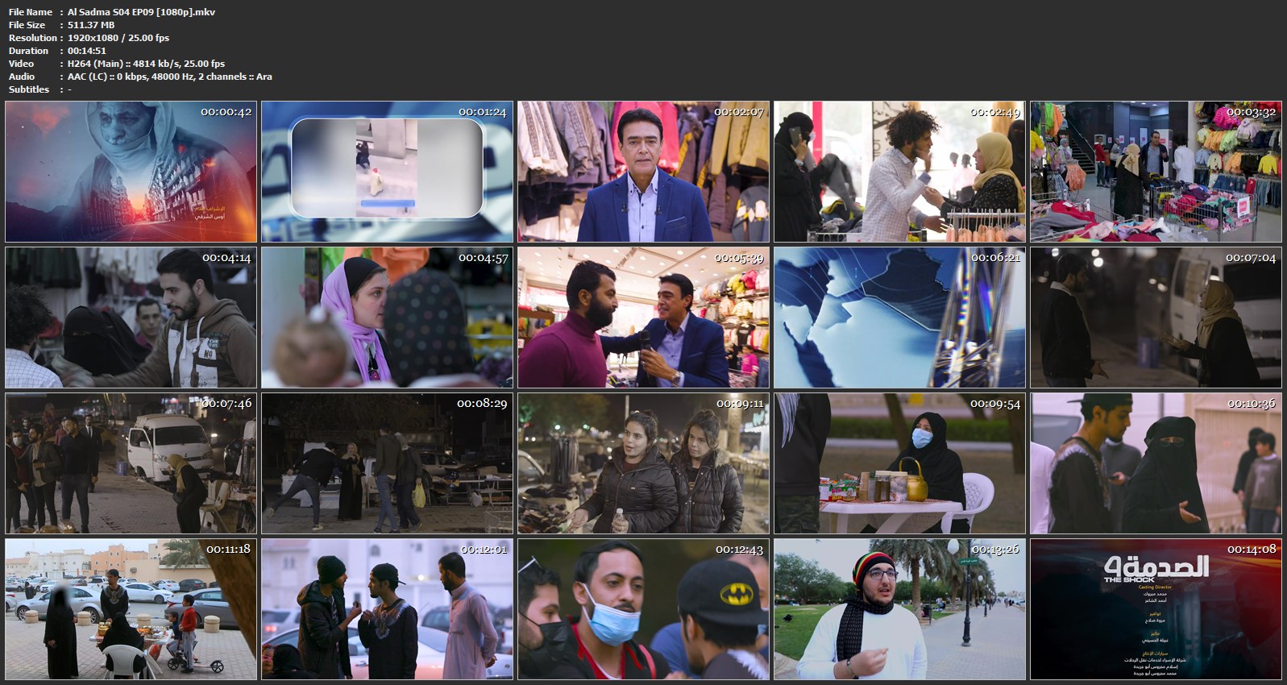Viewport: 1287px width, 685px height.
Task: Select the thumbnail at timestamp 00:00:42
Action: pos(131,172)
